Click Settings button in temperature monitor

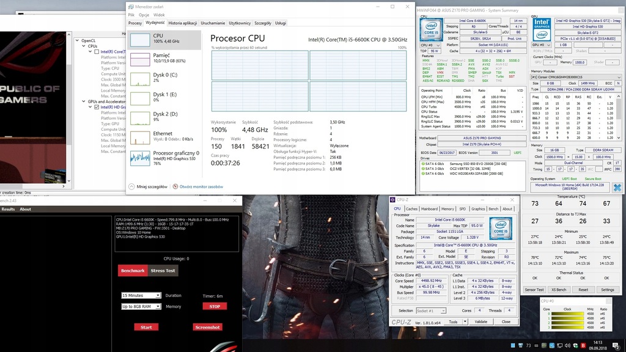point(607,290)
